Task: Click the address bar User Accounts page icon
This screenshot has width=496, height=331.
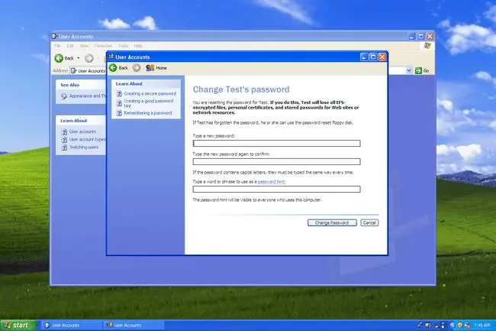Action: 74,70
